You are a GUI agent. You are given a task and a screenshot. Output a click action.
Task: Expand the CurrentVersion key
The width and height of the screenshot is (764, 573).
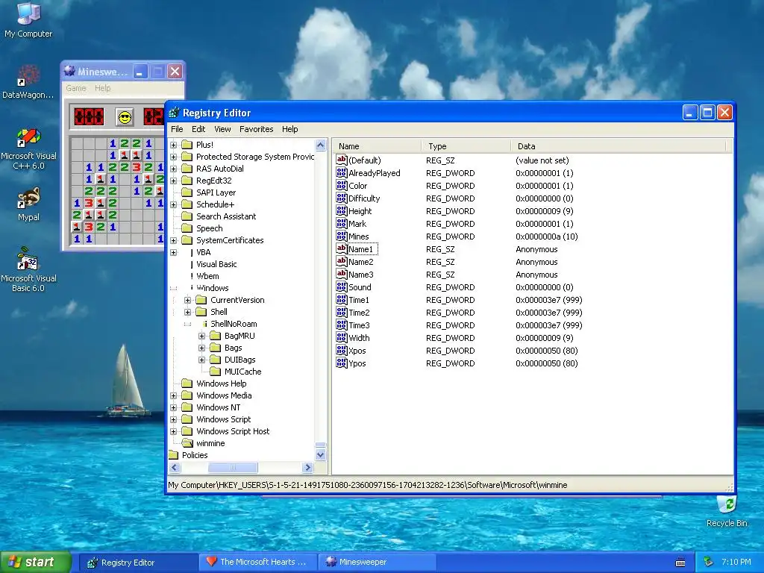point(187,300)
